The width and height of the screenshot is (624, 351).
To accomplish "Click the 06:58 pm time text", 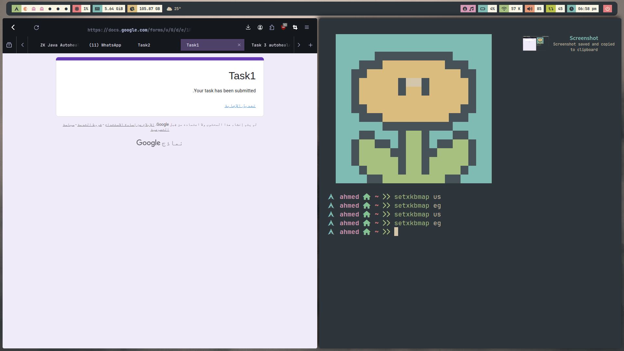I will coord(587,9).
